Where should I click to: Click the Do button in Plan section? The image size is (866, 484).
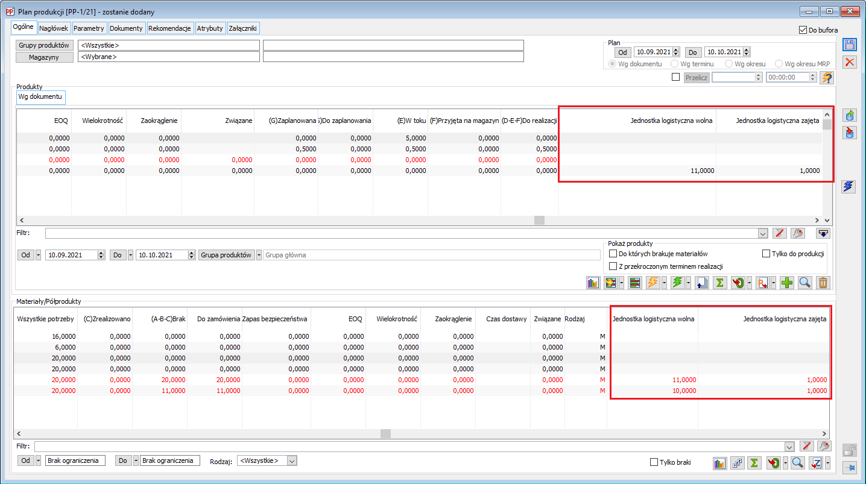[693, 52]
